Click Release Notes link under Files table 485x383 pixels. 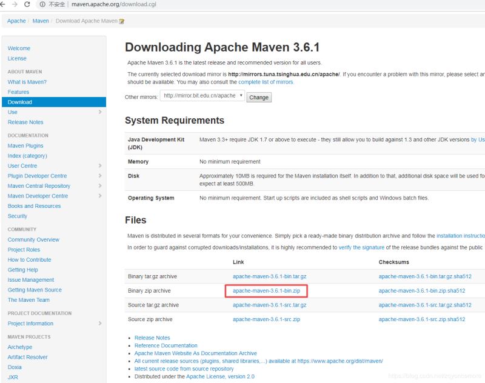(152, 338)
